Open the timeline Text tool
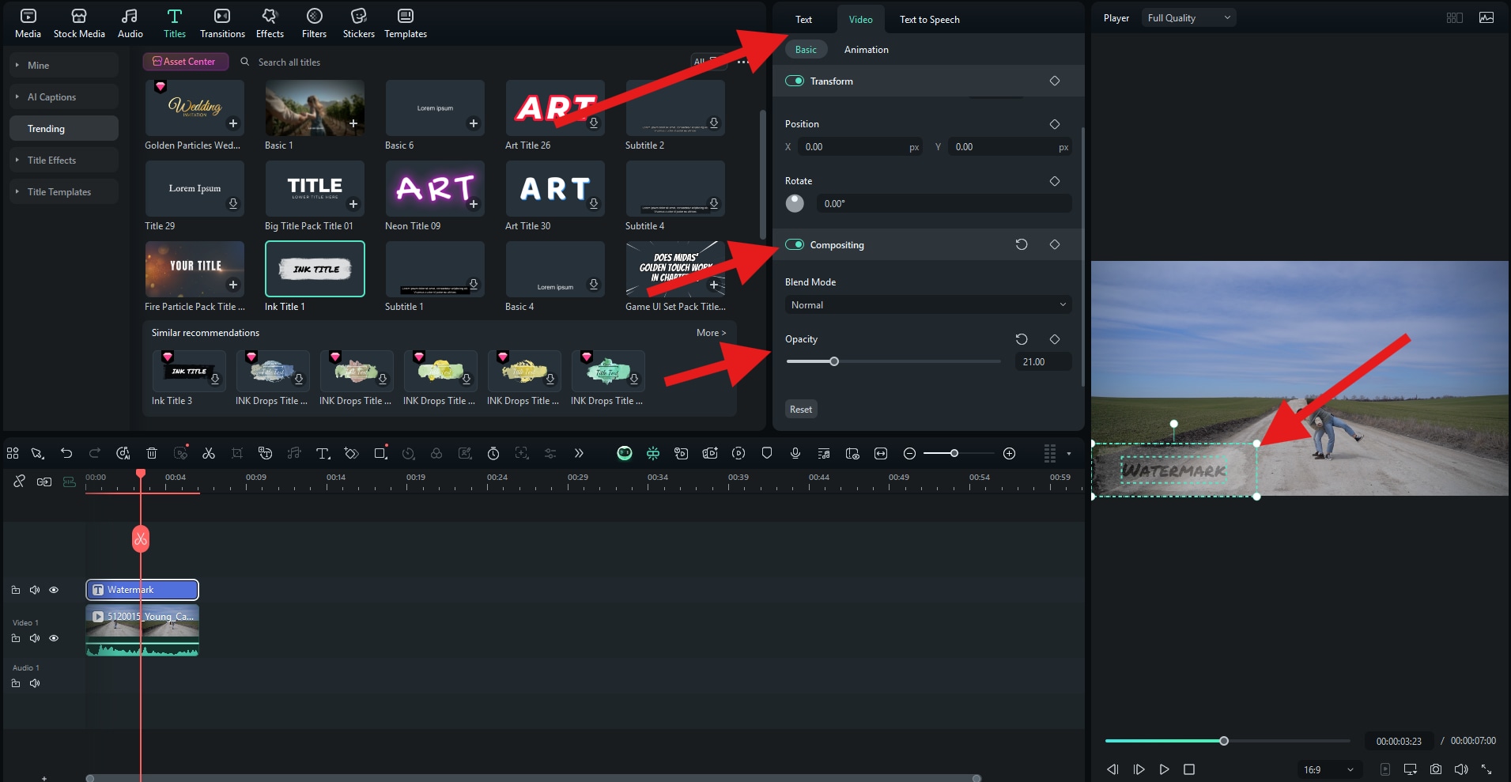 tap(323, 453)
